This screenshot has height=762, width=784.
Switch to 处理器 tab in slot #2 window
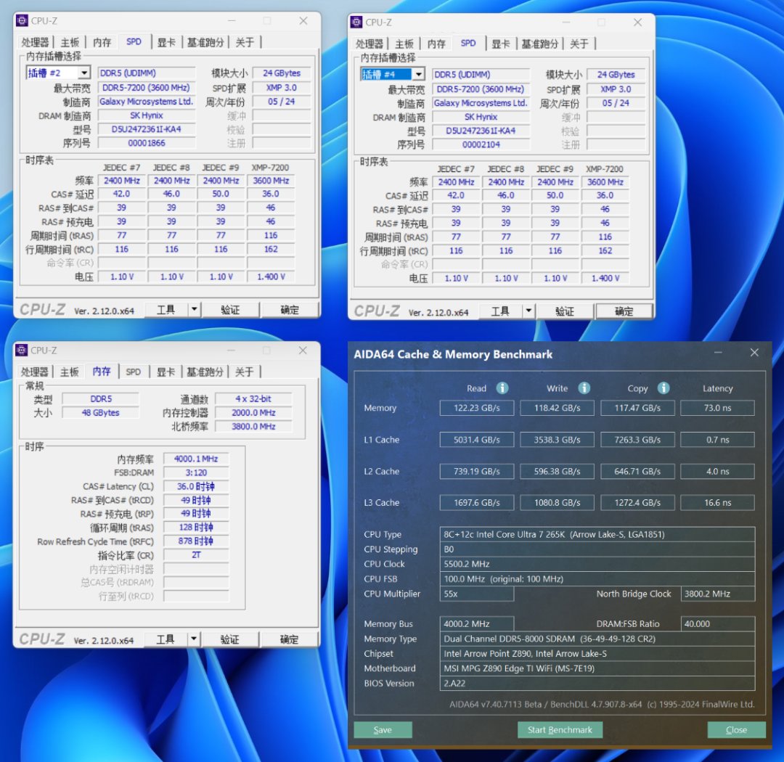[x=35, y=42]
